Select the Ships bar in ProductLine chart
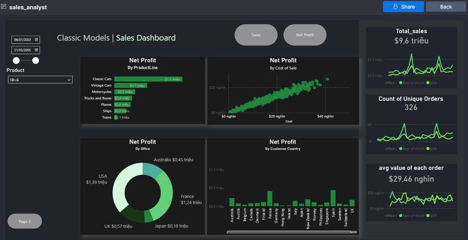The width and height of the screenshot is (468, 240). 120,111
